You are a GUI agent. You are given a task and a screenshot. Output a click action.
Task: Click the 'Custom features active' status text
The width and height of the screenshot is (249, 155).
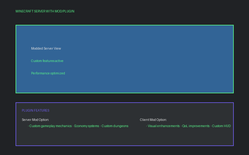(47, 61)
